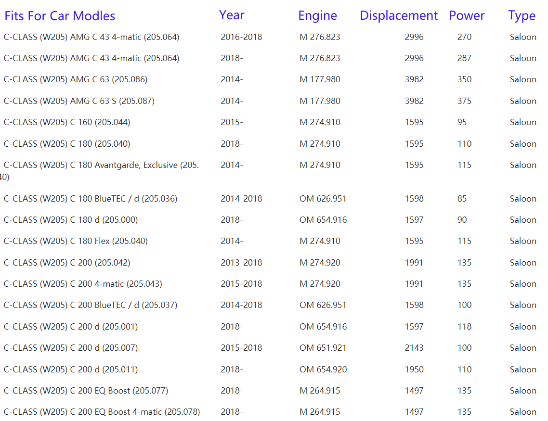The height and width of the screenshot is (421, 548).
Task: Click the Engine column header
Action: (x=317, y=15)
